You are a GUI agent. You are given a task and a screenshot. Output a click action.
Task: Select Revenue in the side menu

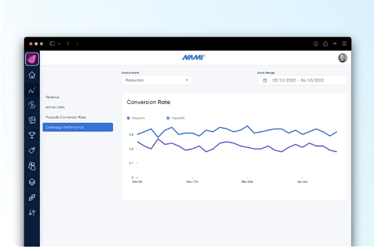53,97
